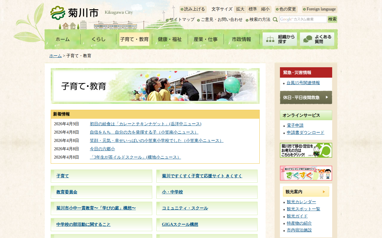The width and height of the screenshot is (382, 238).
Task: Open 観光カレンダー link
Action: click(x=301, y=202)
